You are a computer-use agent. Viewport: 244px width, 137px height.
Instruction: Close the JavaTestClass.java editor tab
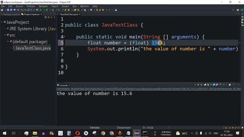tap(80, 14)
